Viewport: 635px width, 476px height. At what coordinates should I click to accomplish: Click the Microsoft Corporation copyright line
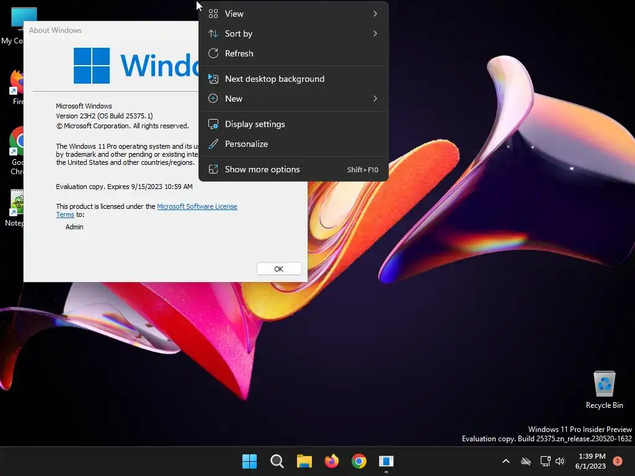[122, 126]
